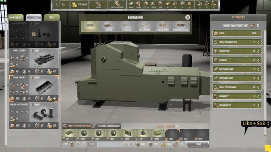Image resolution: width=271 pixels, height=152 pixels.
Task: Select the Power Unit category
Action: tap(163, 26)
